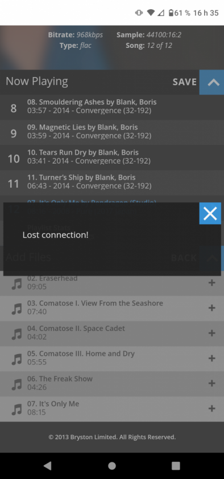The width and height of the screenshot is (224, 479).
Task: Add 06. The Freak Show via plus
Action: click(212, 383)
